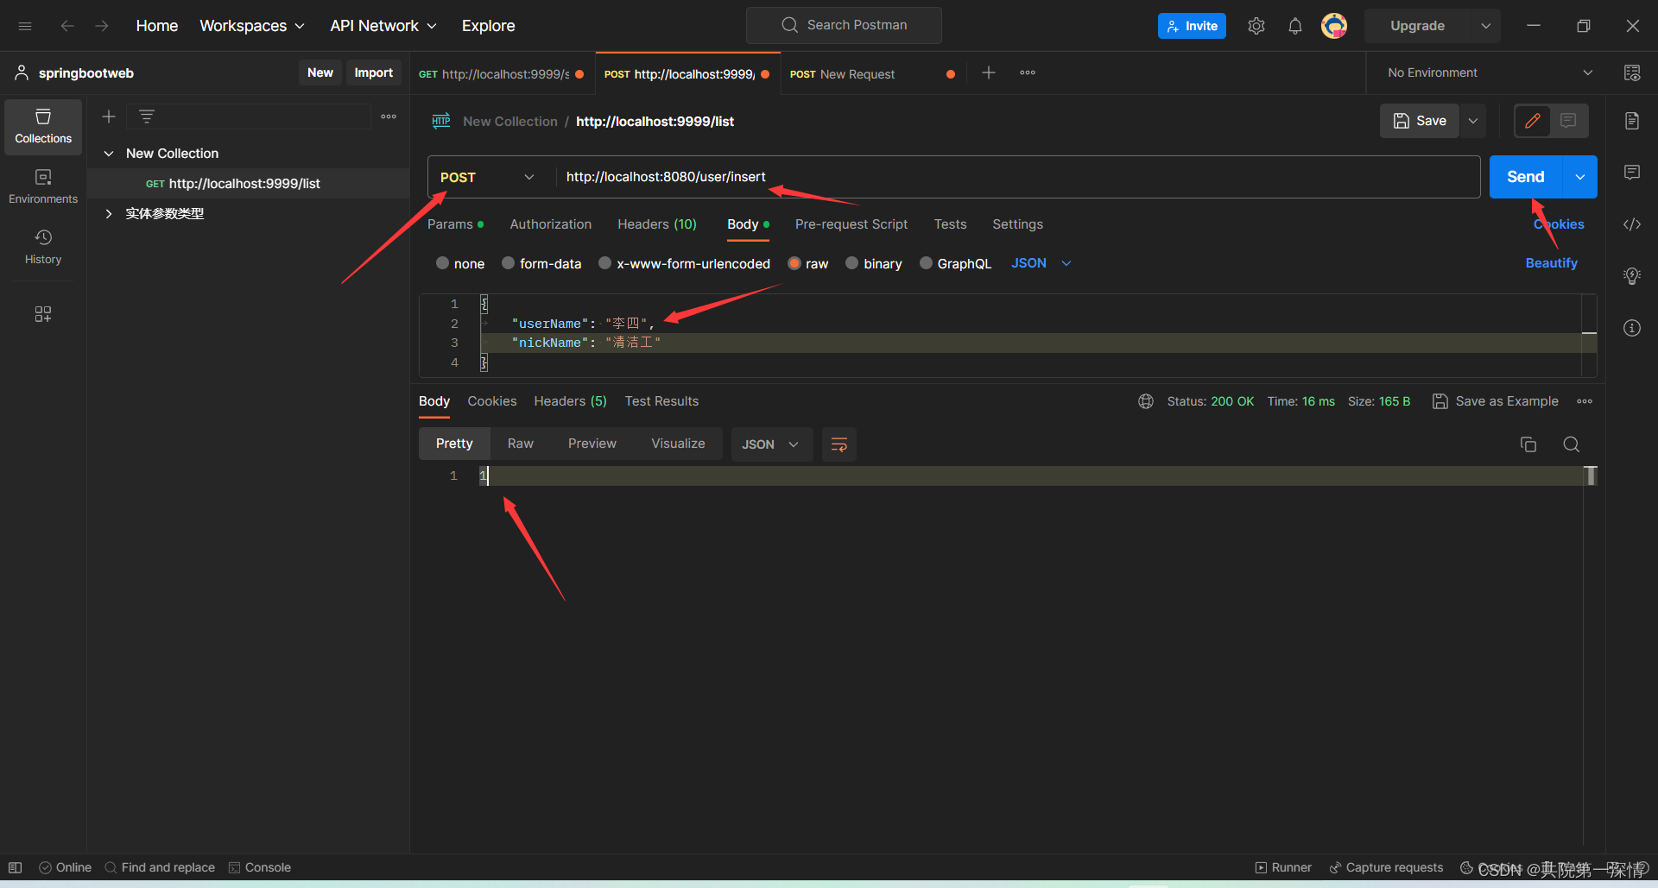Click Save as Example

click(x=1496, y=401)
